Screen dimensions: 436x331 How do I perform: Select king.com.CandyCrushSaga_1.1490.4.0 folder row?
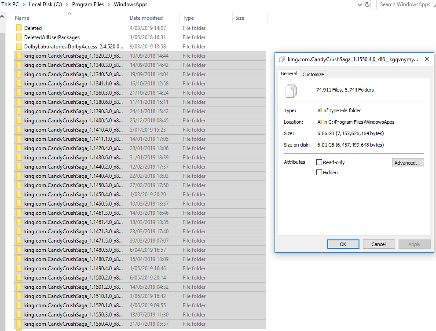point(140,268)
